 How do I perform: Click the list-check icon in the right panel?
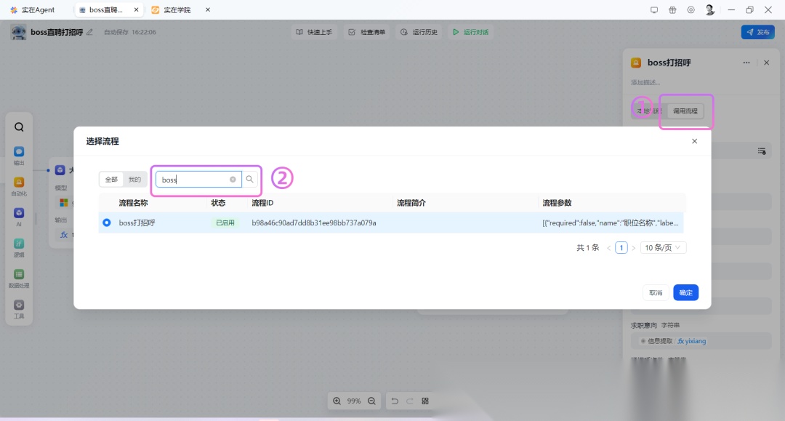[762, 151]
